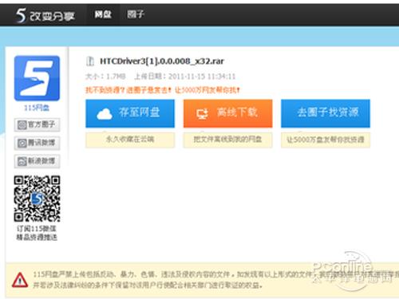This screenshot has height=299, width=399.
Task: Click the QR code image
Action: [37, 199]
